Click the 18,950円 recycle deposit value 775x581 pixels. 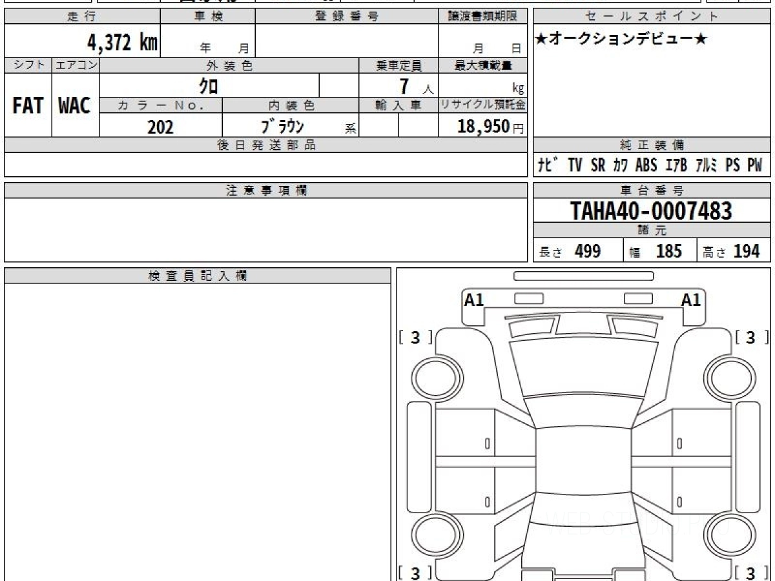coord(491,127)
